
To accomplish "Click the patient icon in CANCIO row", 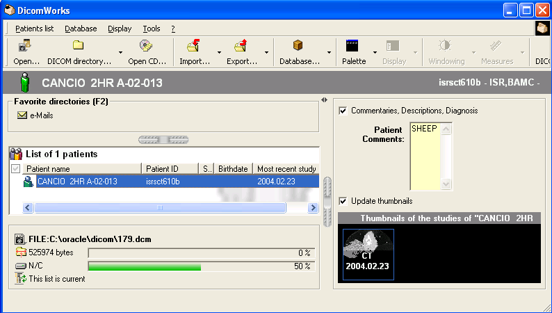I will [29, 182].
